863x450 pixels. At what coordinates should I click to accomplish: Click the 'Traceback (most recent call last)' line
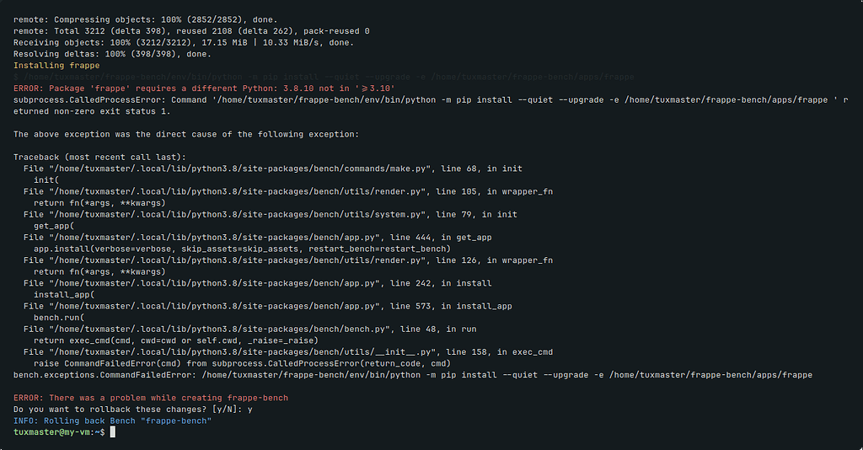click(x=99, y=158)
